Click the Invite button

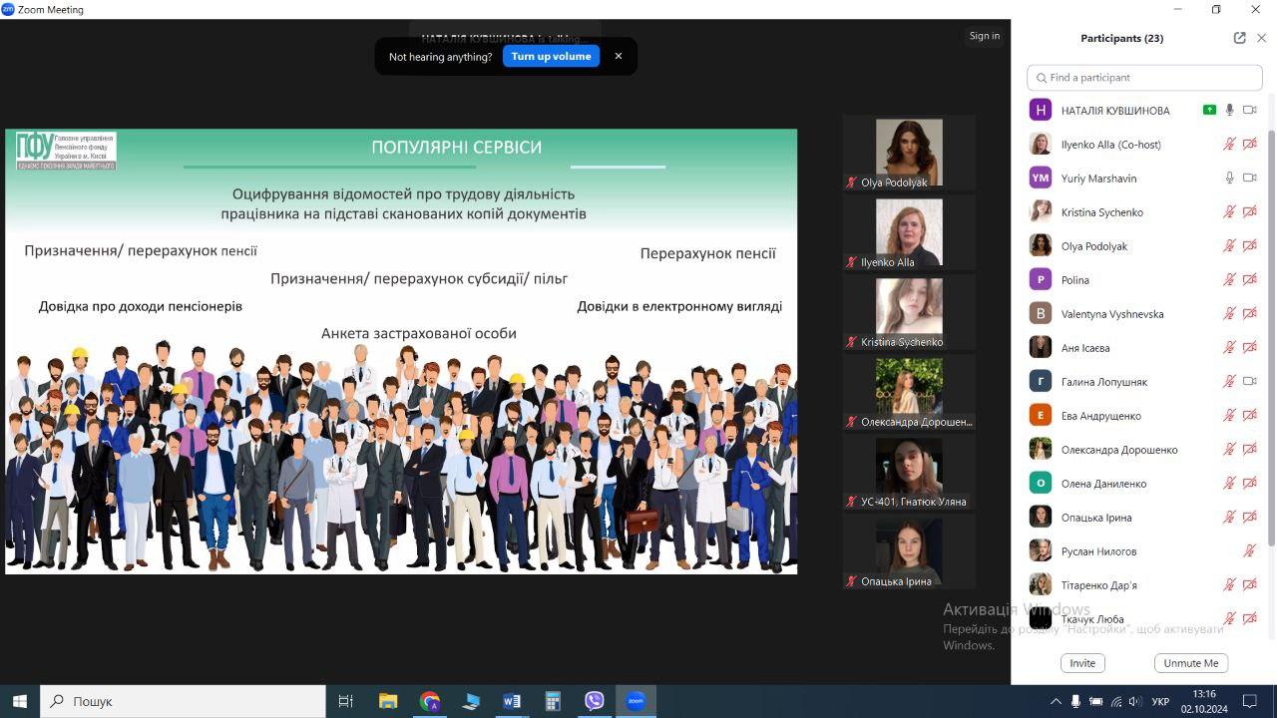[x=1082, y=663]
